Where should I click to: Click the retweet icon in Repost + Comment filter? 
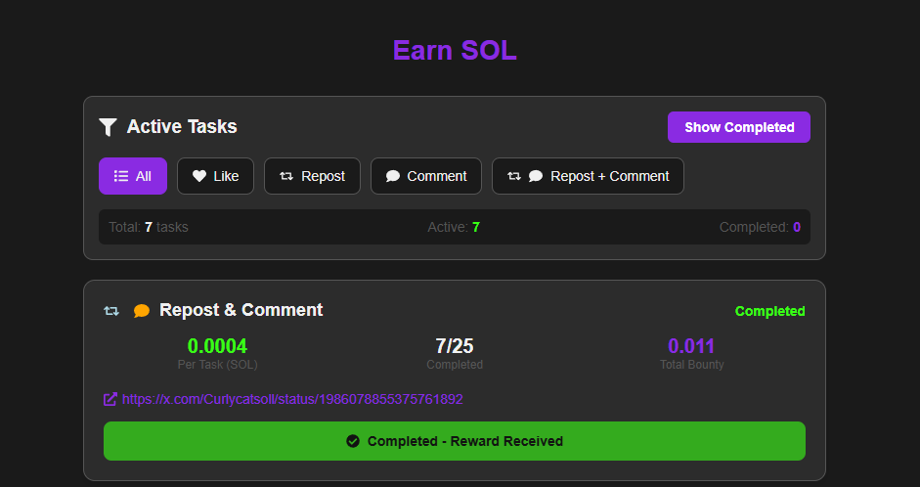pos(514,176)
